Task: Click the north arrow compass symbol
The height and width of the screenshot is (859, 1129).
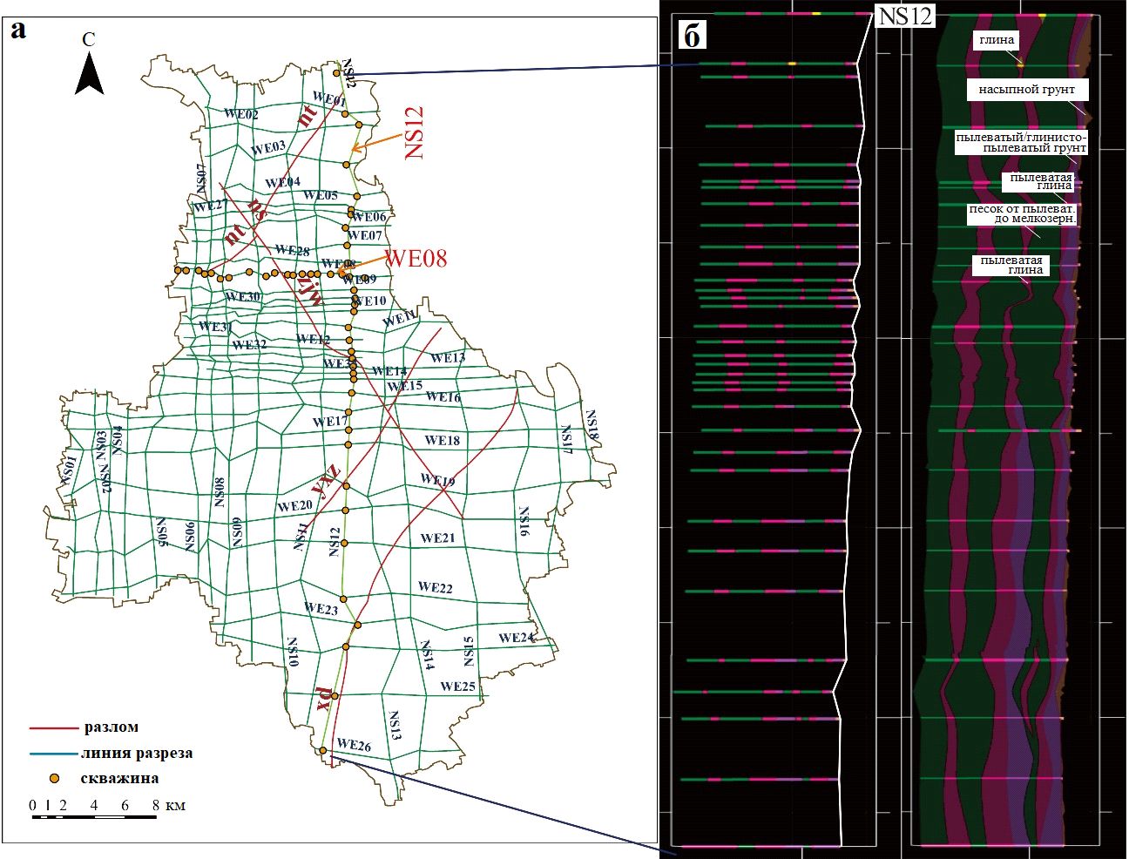Action: (x=89, y=72)
